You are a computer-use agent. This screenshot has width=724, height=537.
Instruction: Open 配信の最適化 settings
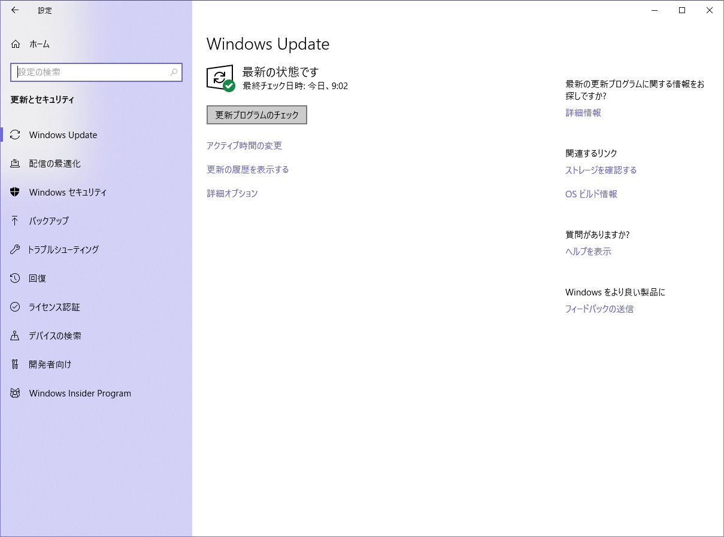96,164
